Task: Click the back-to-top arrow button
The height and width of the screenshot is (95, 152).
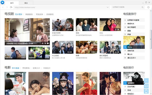Action: [x=146, y=81]
